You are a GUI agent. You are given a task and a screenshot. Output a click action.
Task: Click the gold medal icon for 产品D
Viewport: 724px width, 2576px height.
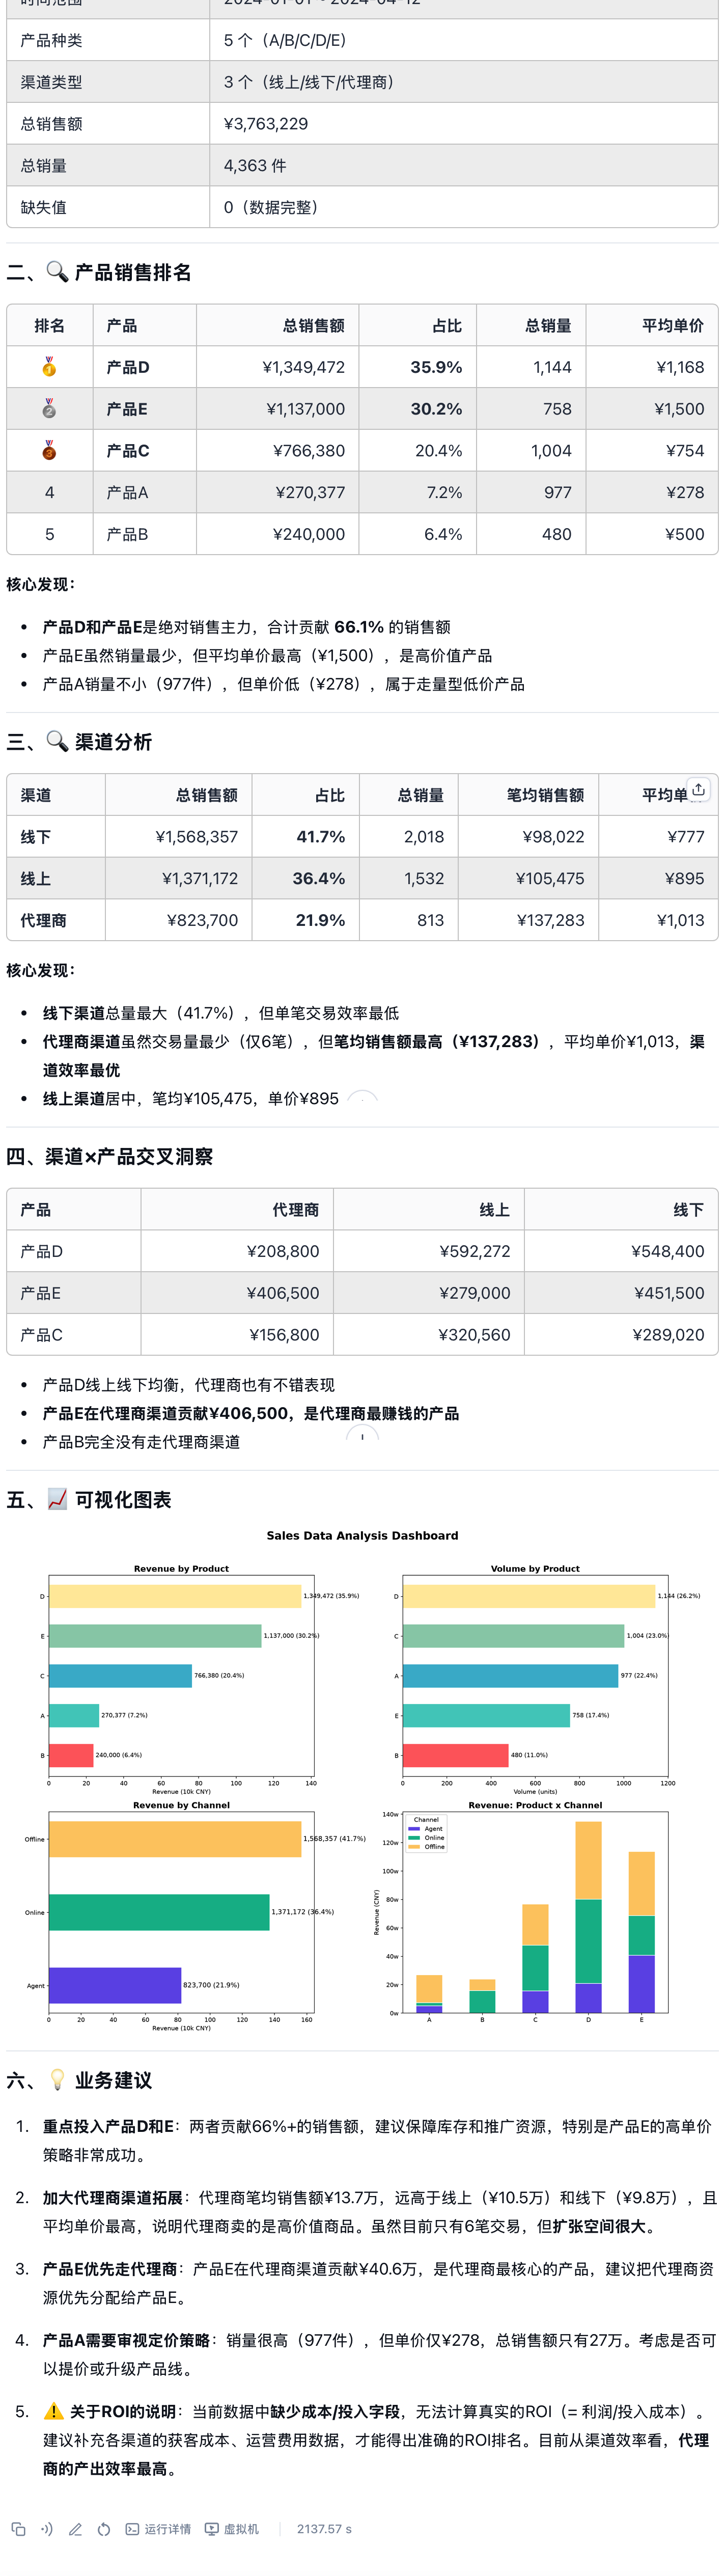point(49,367)
